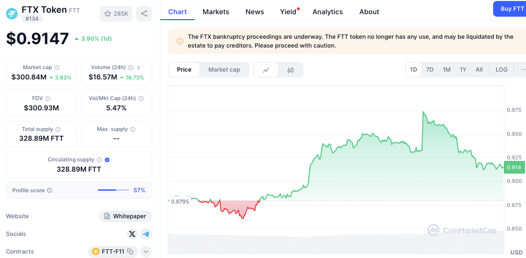This screenshot has height=258, width=526.
Task: Click the $0.9147 price text
Action: coord(37,38)
